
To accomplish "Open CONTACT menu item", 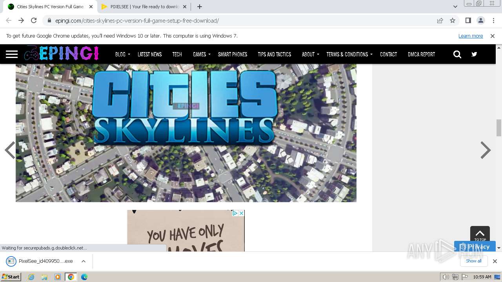I will pyautogui.click(x=388, y=54).
